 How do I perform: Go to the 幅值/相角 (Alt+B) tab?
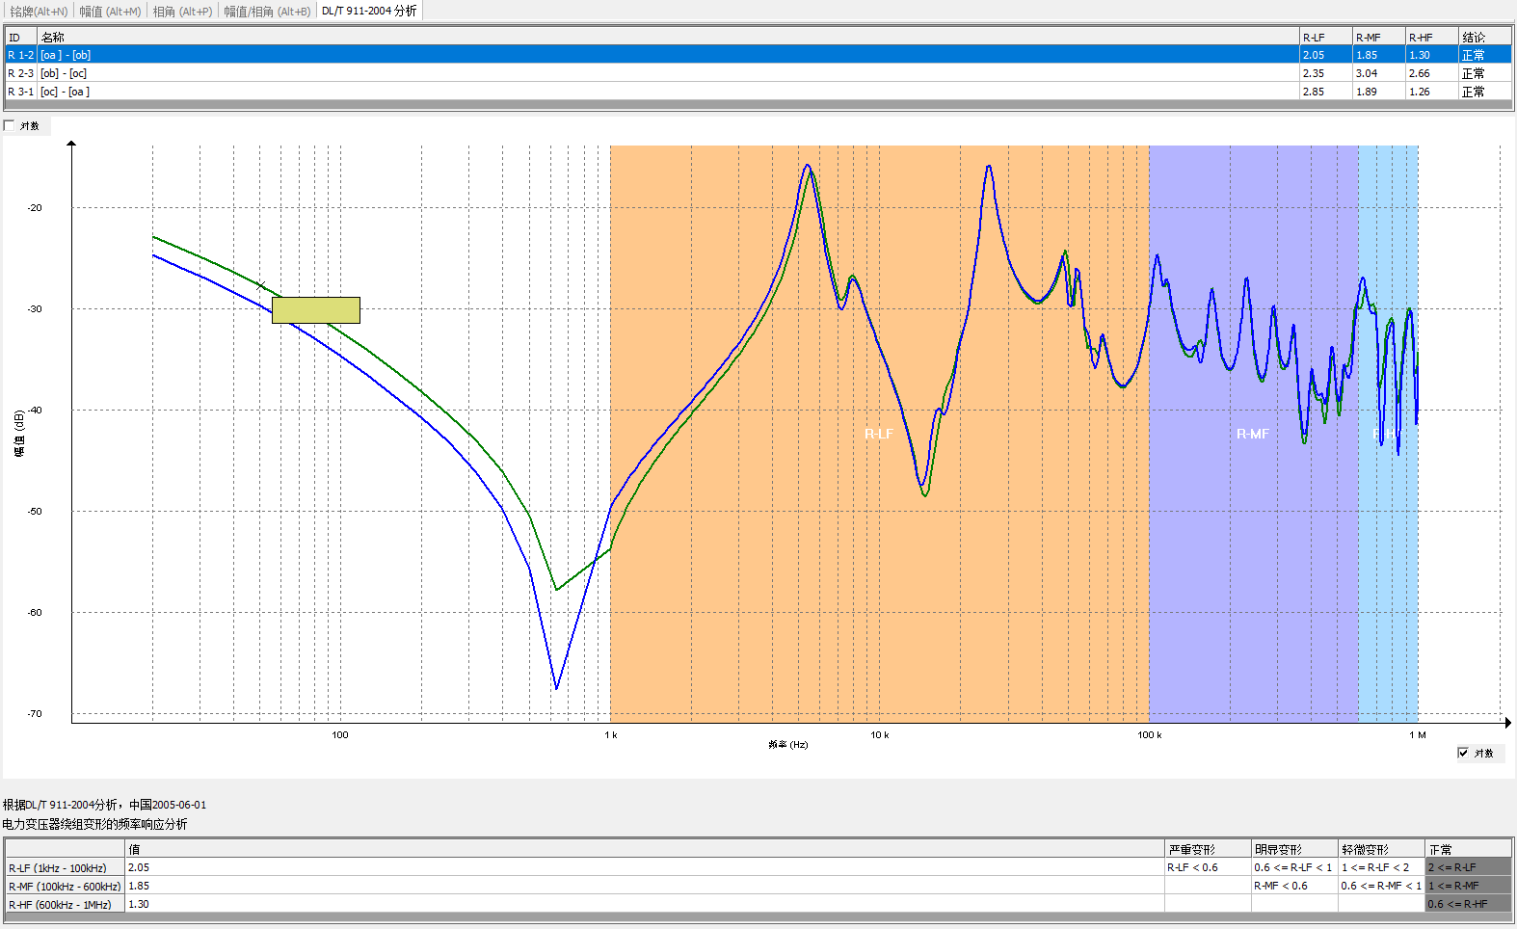click(x=267, y=12)
